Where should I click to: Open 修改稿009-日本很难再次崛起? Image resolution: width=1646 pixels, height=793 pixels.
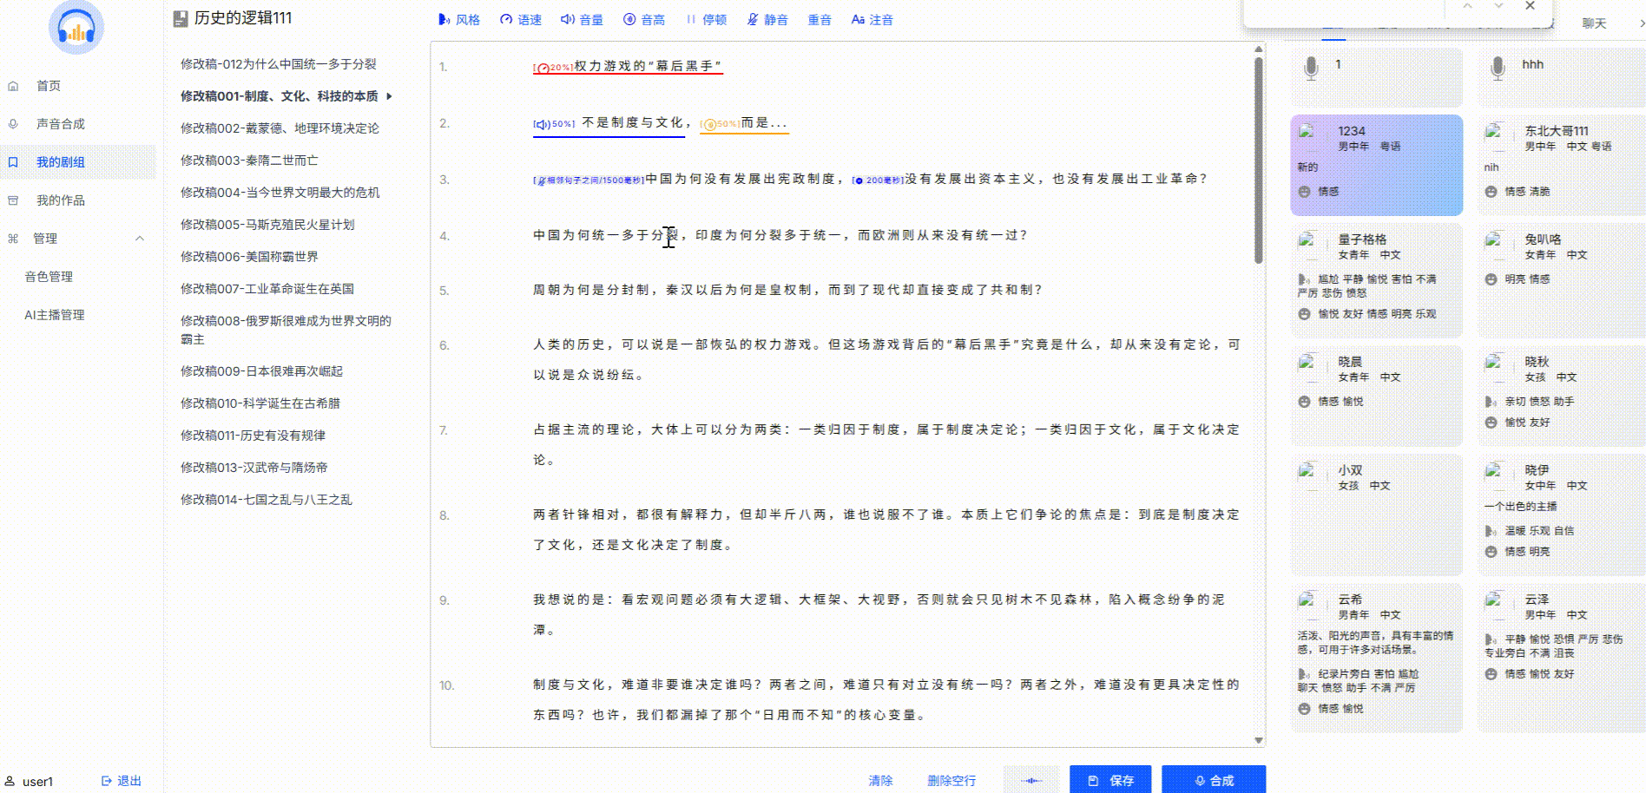coord(261,371)
